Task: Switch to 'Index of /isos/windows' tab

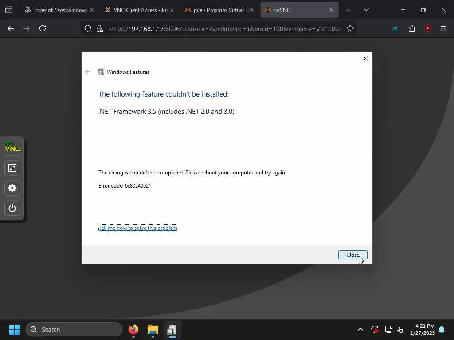Action: pyautogui.click(x=59, y=10)
